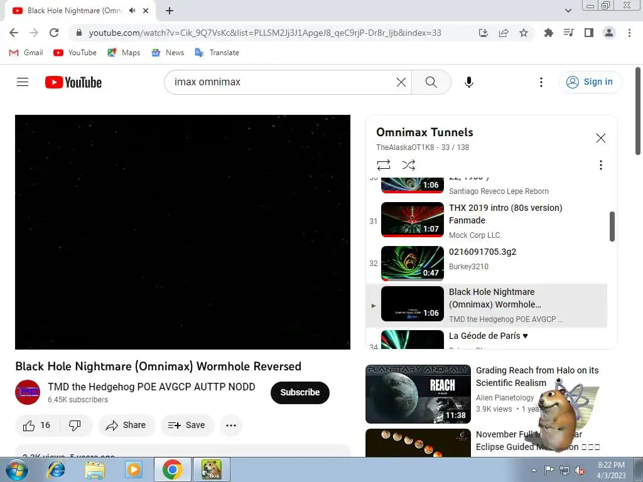Click Santiago Reveco Lepe Reborn text
The image size is (643, 482).
tap(499, 191)
